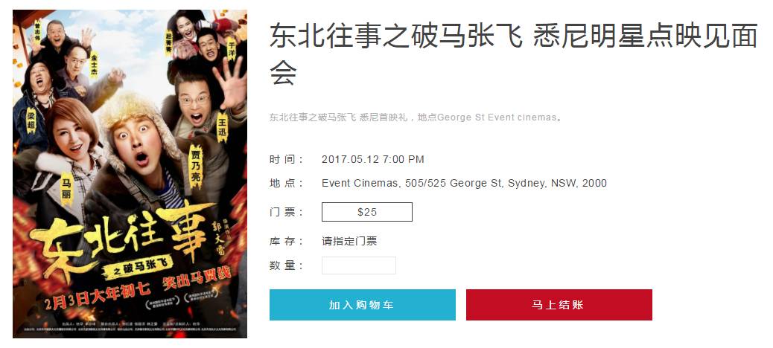Click the Event Cinemas George St address

pos(464,183)
